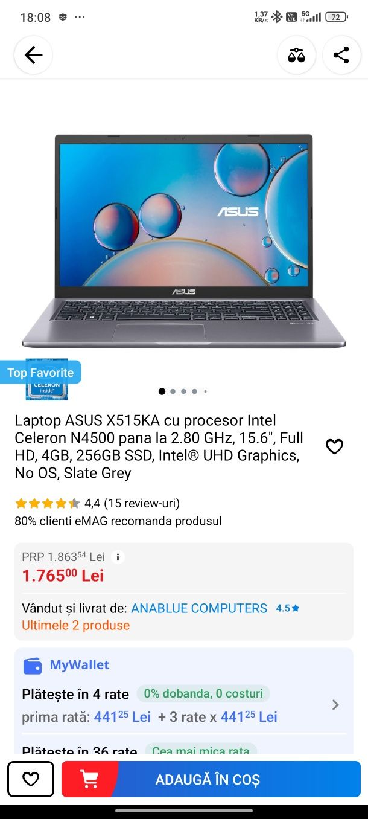Toggle favorite heart button in bottom bar
The height and width of the screenshot is (819, 368).
[x=31, y=779]
